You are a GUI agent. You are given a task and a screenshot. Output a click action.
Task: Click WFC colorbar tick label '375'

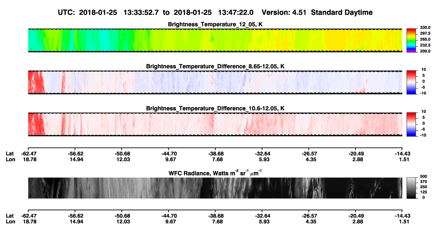pos(424,182)
